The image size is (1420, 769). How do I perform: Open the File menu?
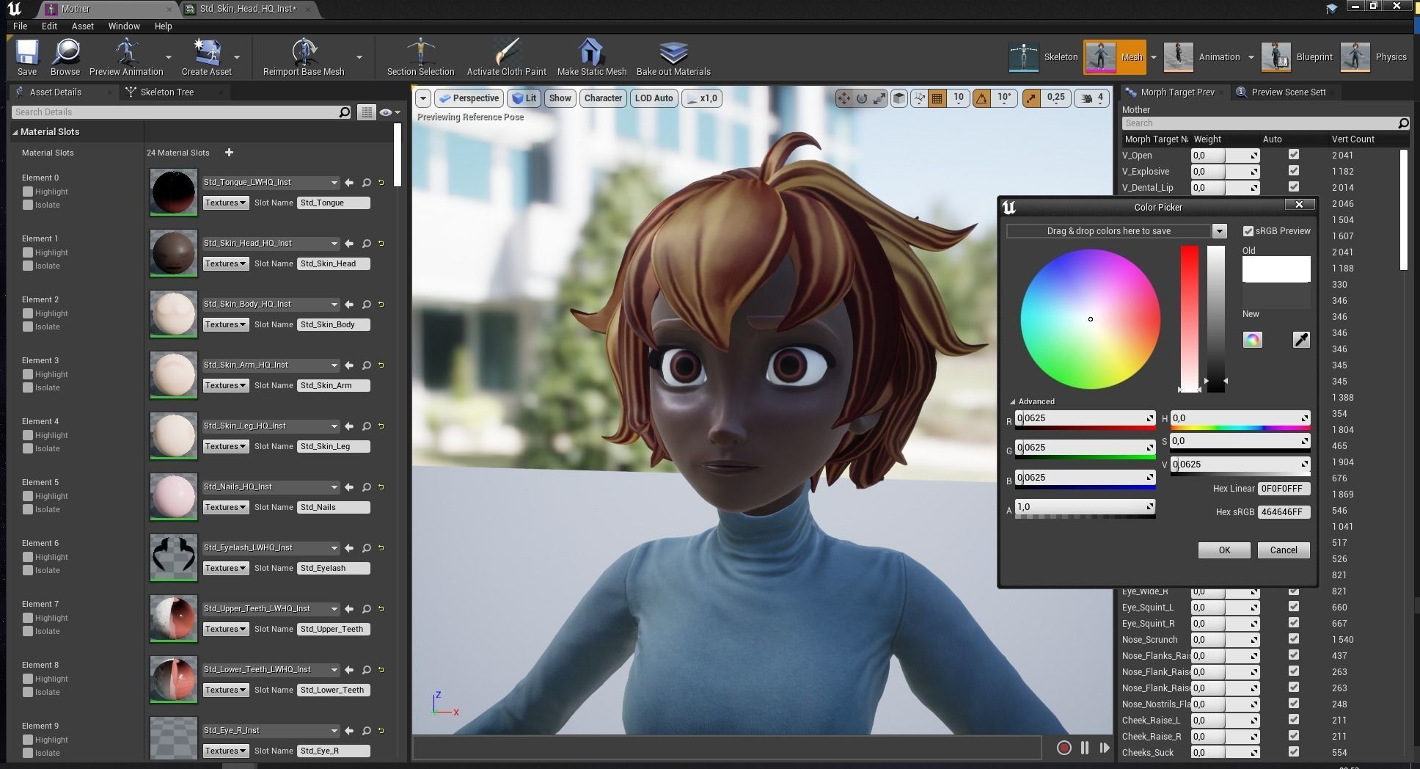(20, 26)
